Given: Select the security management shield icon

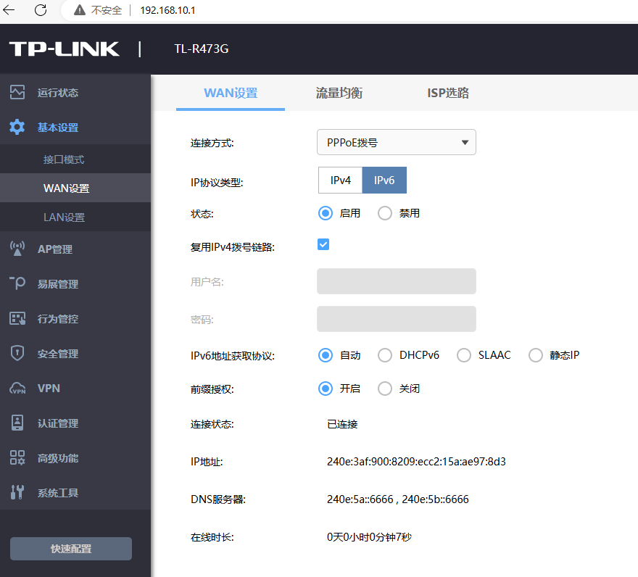Looking at the screenshot, I should 17,354.
